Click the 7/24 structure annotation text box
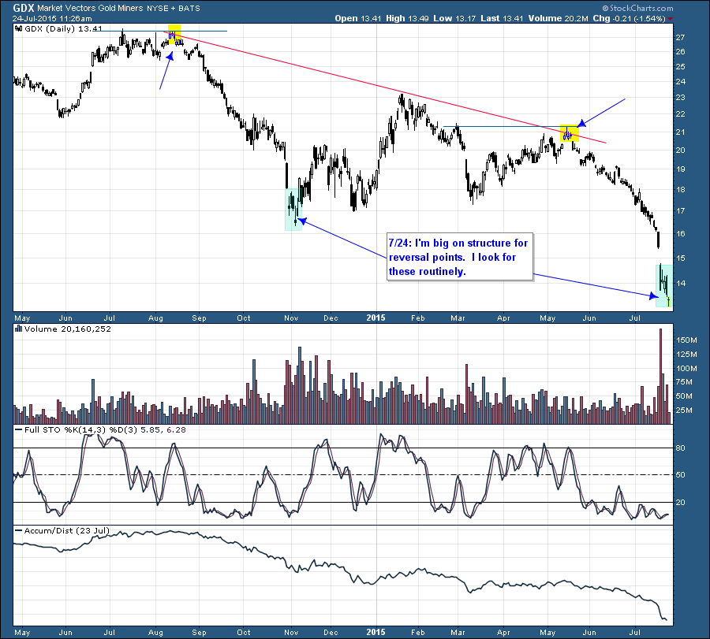Viewport: 710px width, 639px height. click(x=458, y=256)
